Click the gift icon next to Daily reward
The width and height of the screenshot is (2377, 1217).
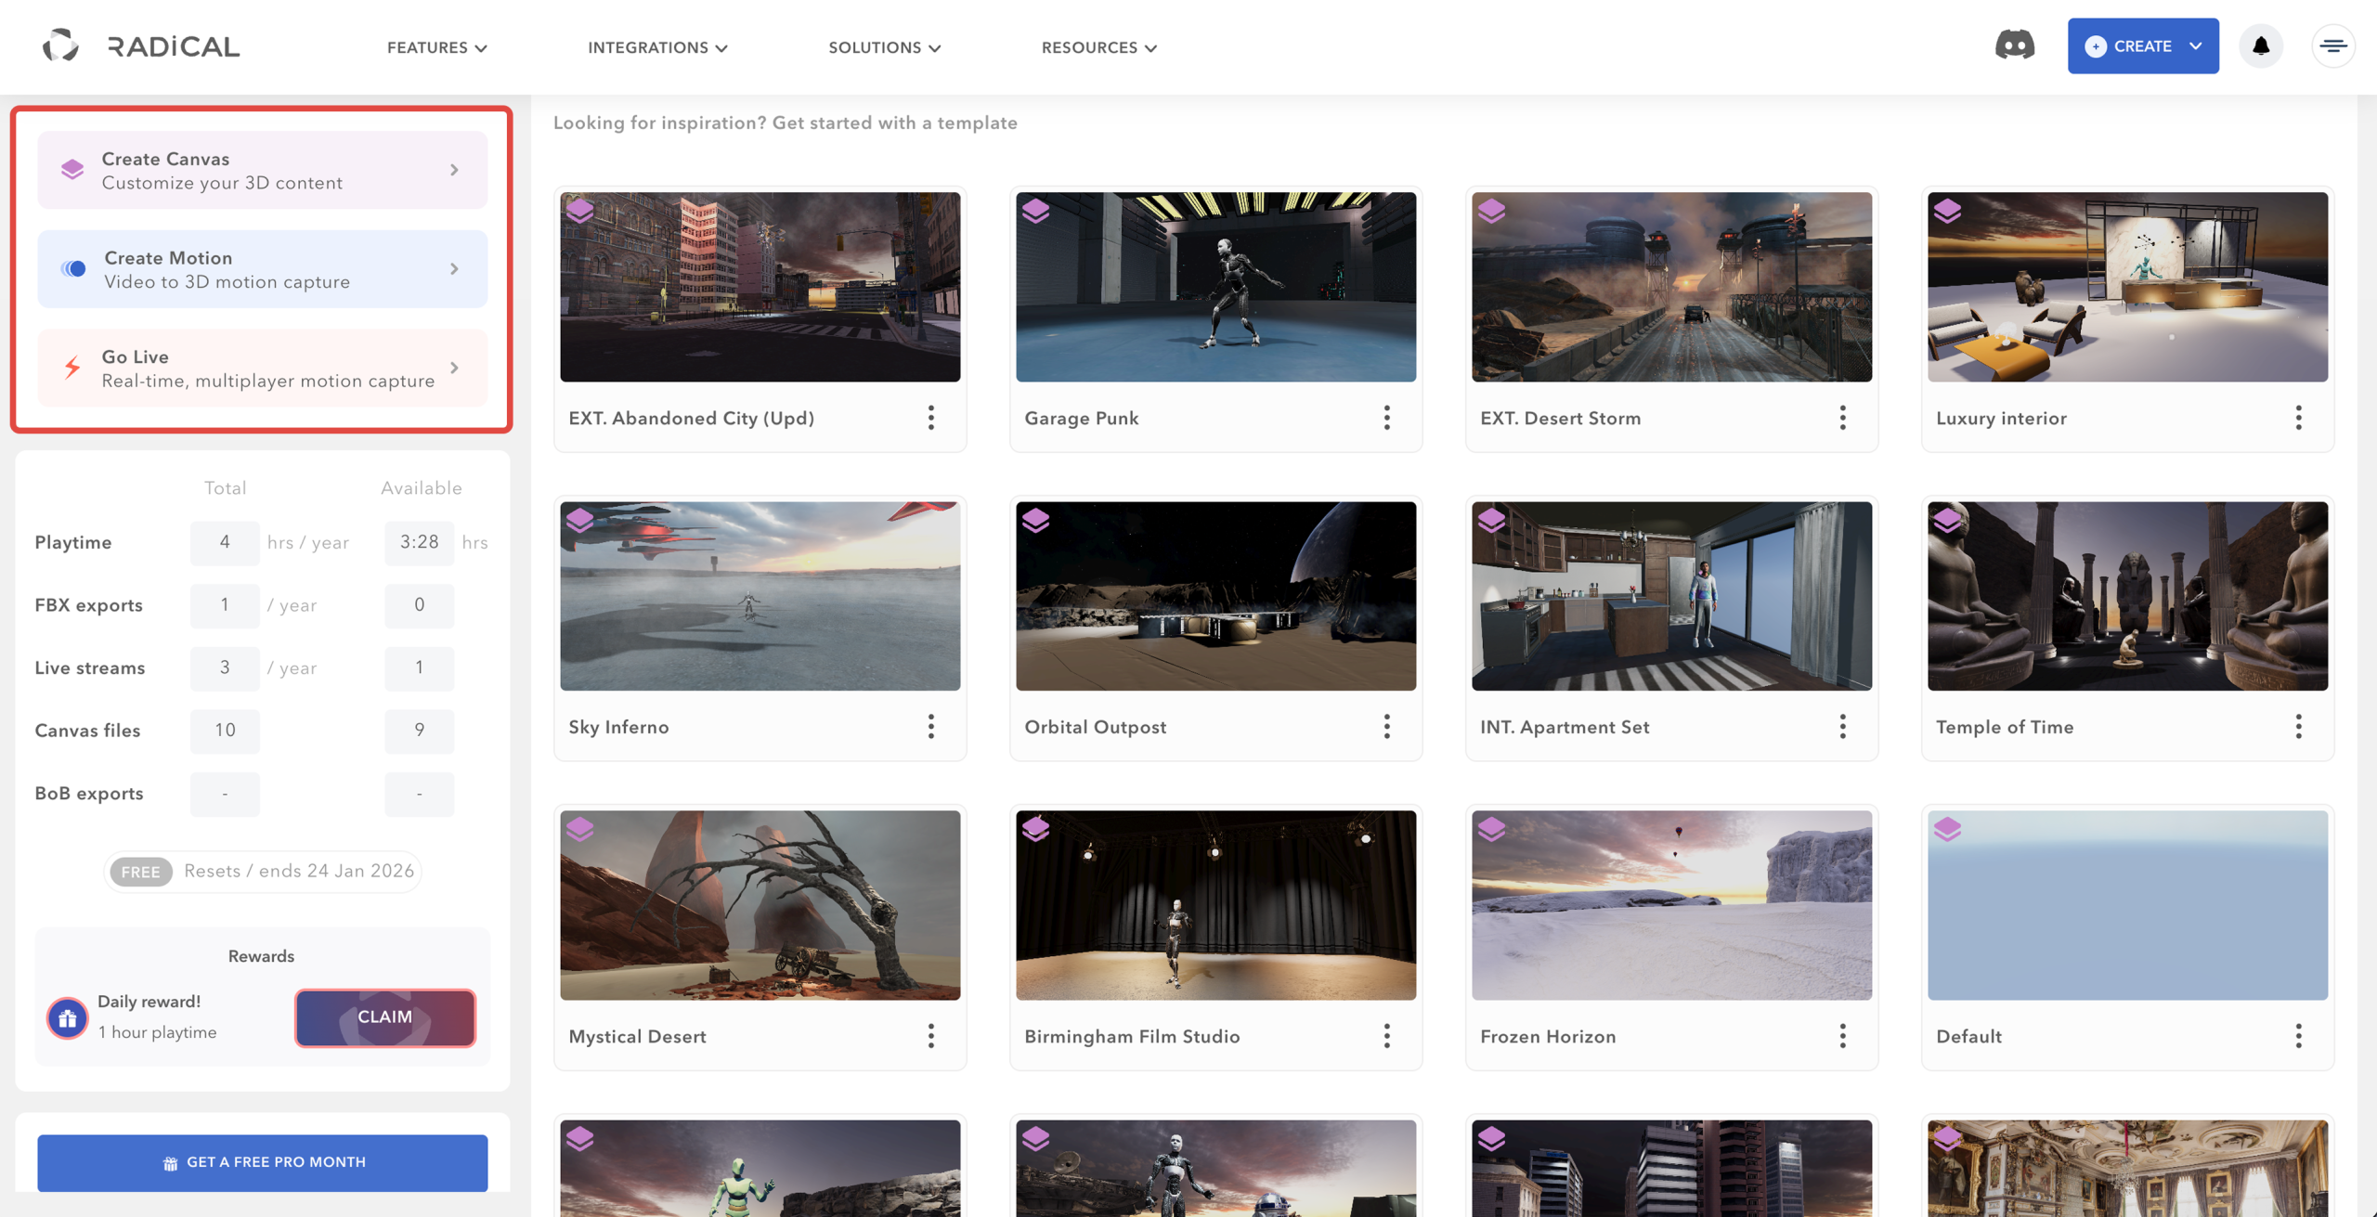point(66,1017)
